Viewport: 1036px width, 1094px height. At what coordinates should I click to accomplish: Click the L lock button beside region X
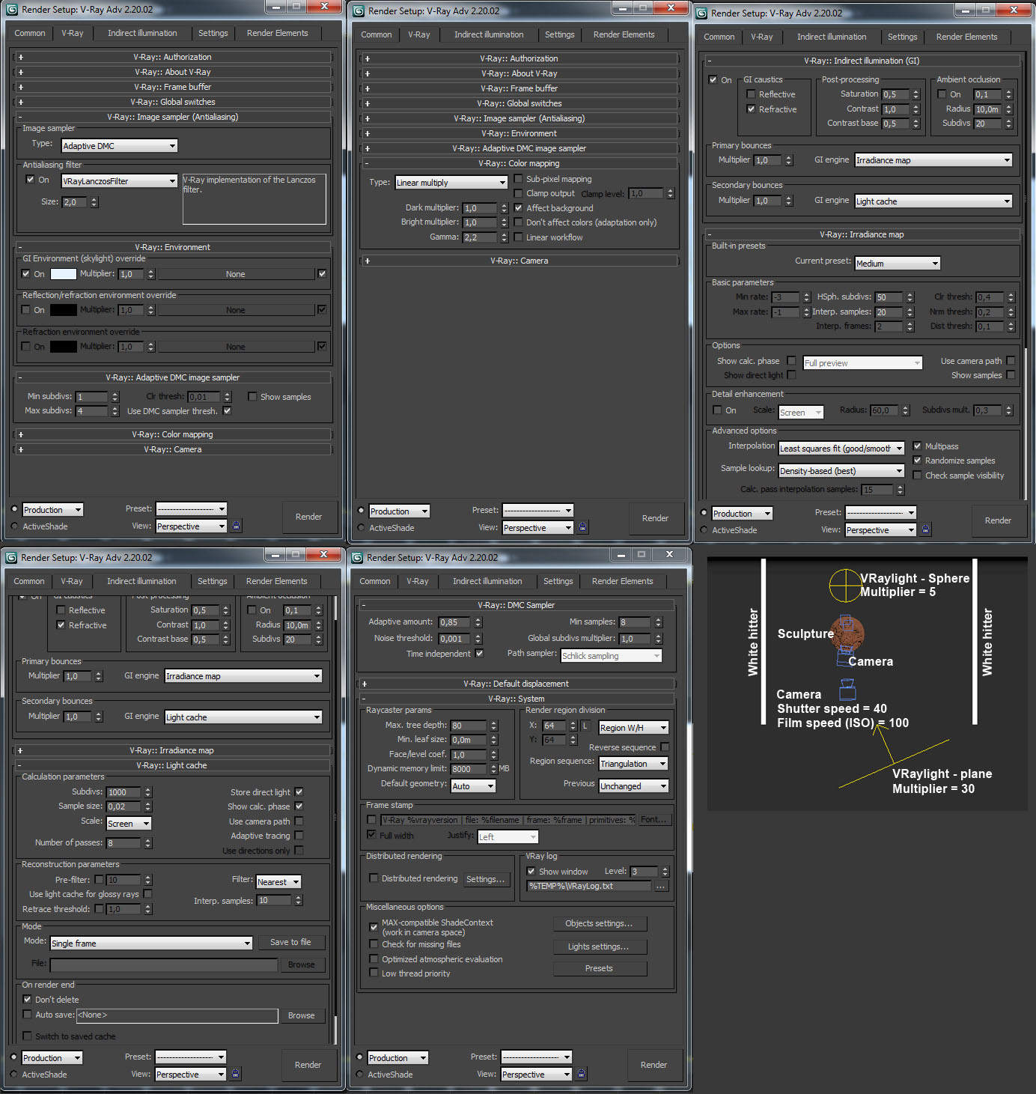pos(585,726)
